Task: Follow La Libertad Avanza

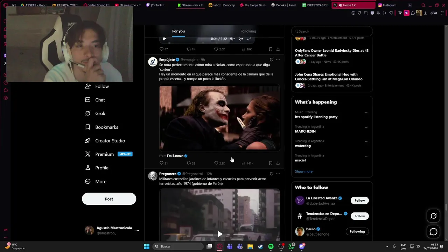Action: point(359,201)
